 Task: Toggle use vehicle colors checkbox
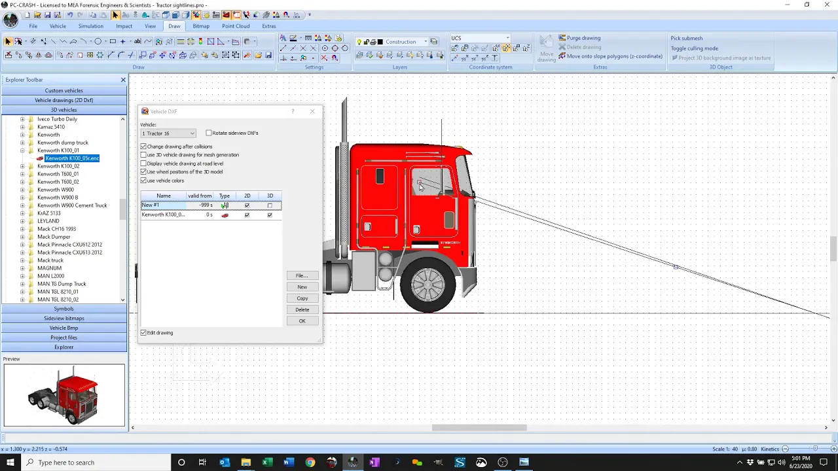point(143,181)
